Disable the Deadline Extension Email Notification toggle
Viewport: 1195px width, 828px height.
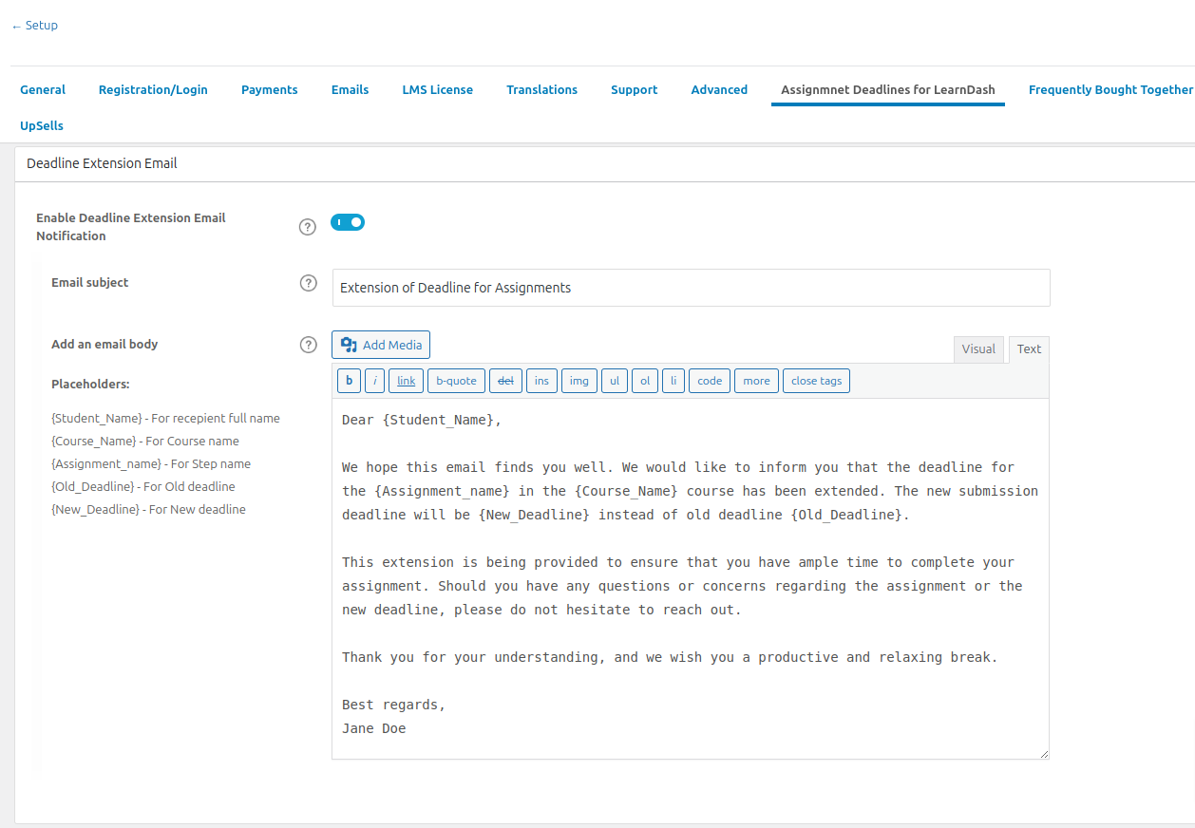348,222
